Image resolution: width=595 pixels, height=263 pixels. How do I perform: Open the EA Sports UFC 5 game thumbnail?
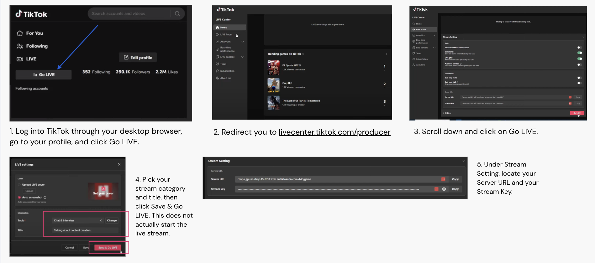coord(273,67)
